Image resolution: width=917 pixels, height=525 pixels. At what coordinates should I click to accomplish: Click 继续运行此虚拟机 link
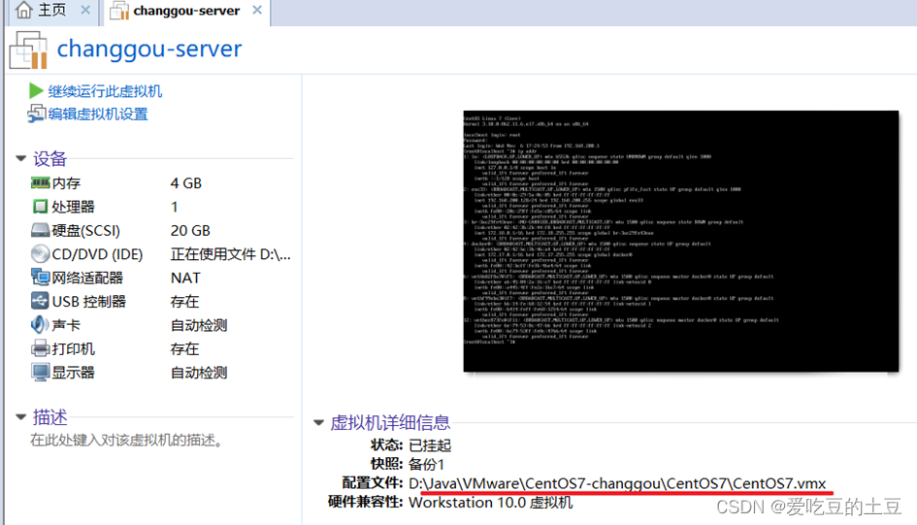[x=105, y=91]
